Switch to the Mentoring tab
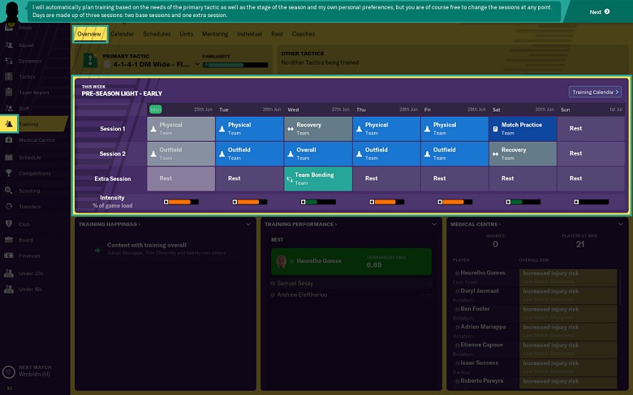This screenshot has width=633, height=395. click(x=215, y=34)
